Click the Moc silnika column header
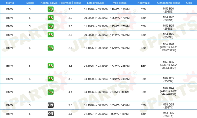 [x=120, y=3]
